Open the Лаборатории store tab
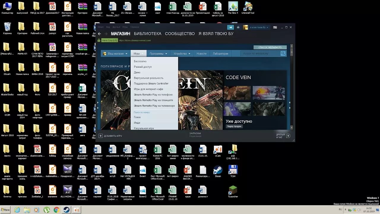Viewport: 380px width, 214px height. pyautogui.click(x=220, y=53)
